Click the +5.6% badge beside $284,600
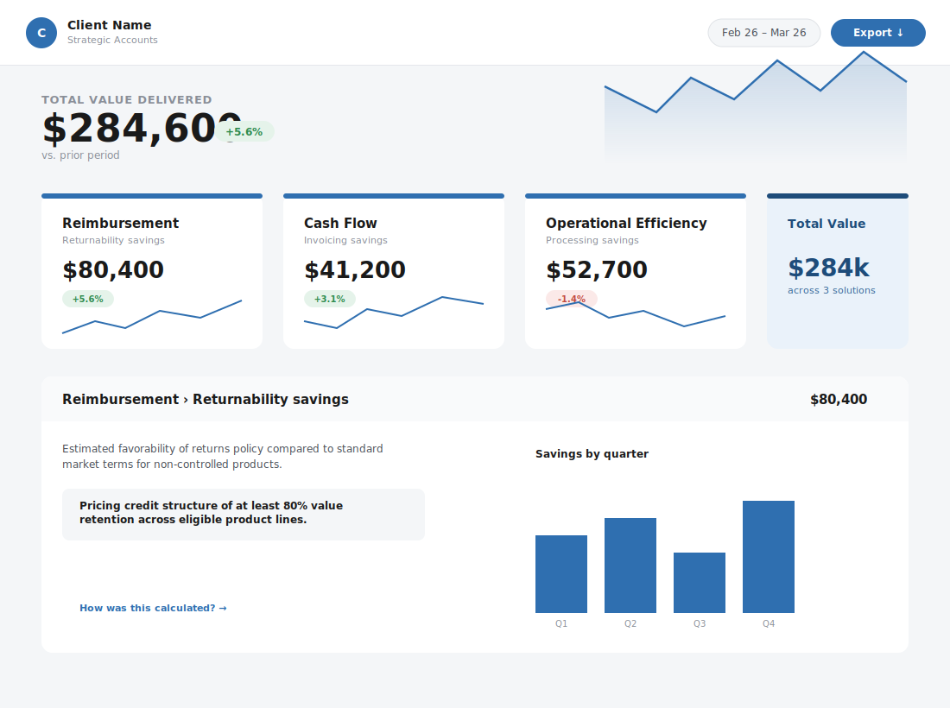This screenshot has height=708, width=950. coord(244,131)
